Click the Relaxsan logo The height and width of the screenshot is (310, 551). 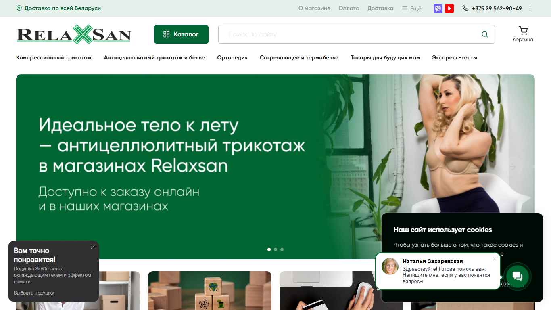[x=74, y=34]
